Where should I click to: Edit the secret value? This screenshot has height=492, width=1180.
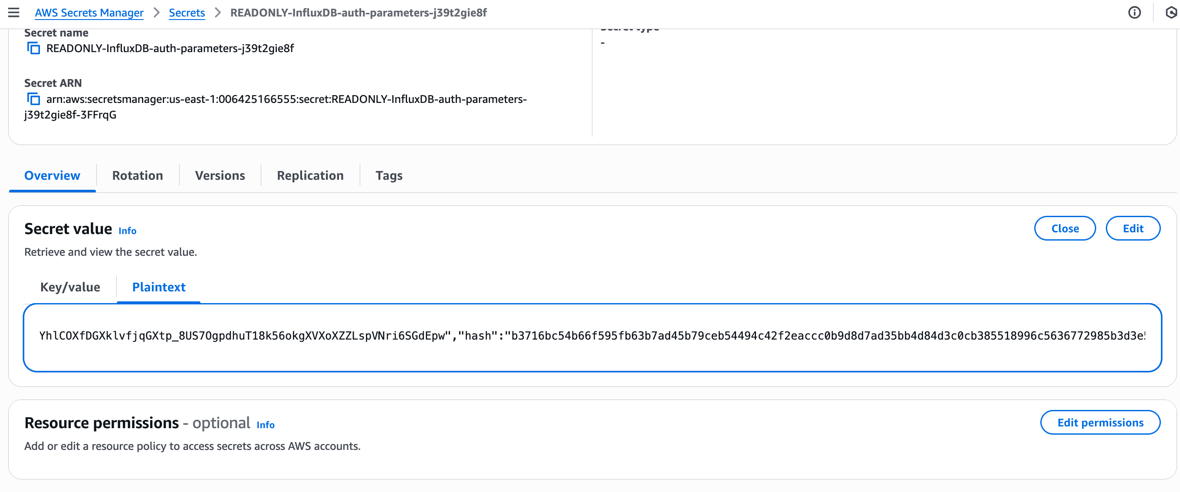pos(1132,228)
